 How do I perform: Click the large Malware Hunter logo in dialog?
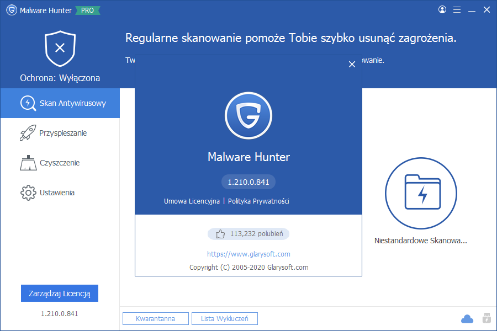coord(248,116)
